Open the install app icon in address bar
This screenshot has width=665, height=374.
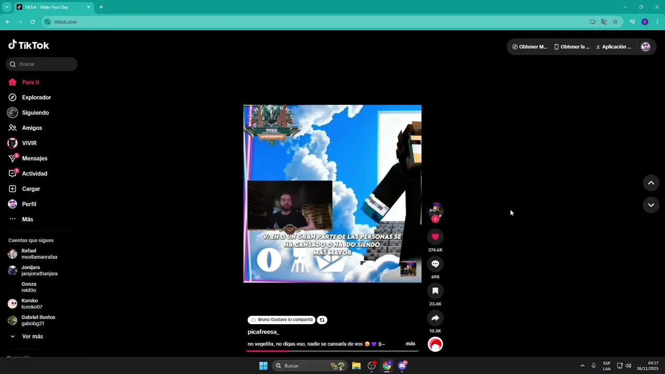[593, 22]
